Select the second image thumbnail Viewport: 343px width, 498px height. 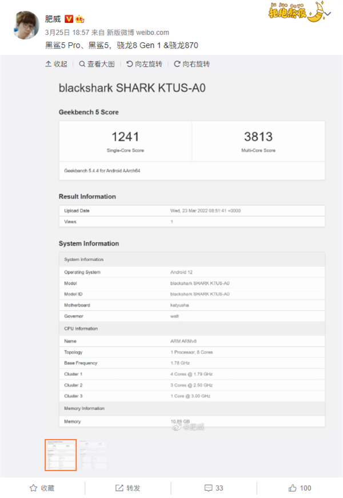pyautogui.click(x=92, y=448)
